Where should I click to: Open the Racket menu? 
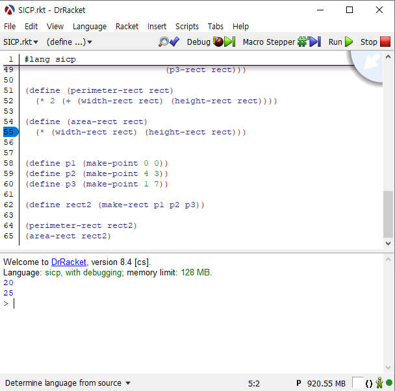(x=127, y=26)
